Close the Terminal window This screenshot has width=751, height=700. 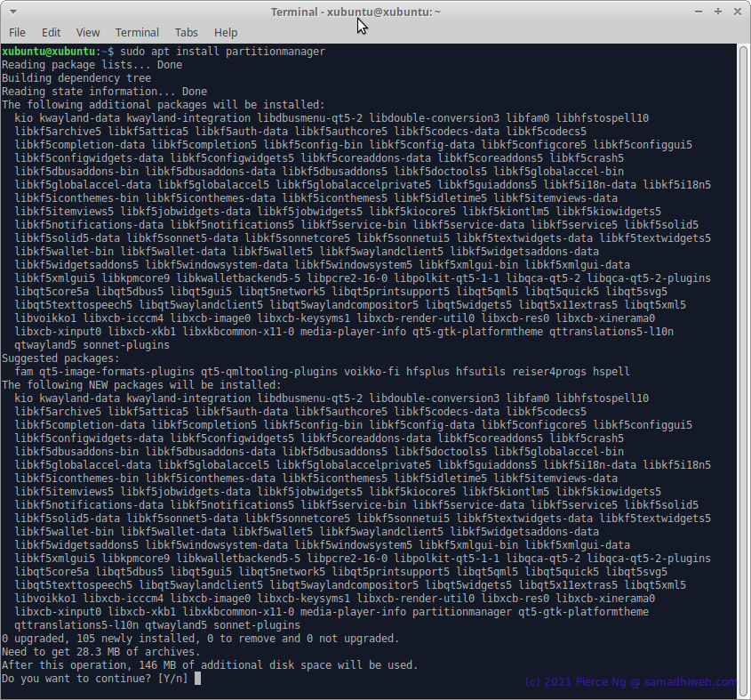pos(738,12)
